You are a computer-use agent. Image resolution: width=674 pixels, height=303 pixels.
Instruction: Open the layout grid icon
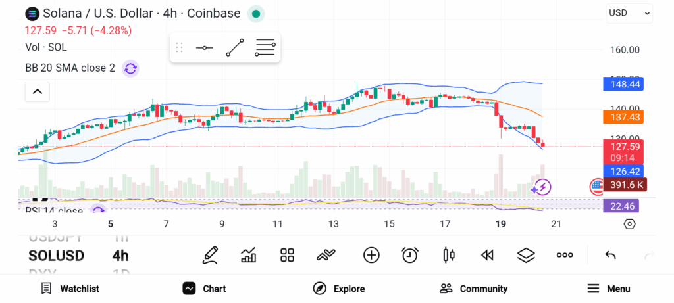coord(287,255)
